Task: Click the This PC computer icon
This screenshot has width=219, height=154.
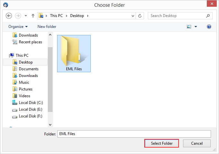Action: pyautogui.click(x=12, y=55)
